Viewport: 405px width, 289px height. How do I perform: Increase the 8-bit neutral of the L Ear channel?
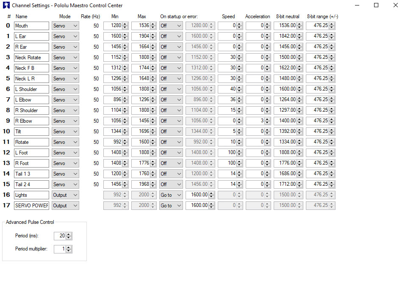coord(300,35)
